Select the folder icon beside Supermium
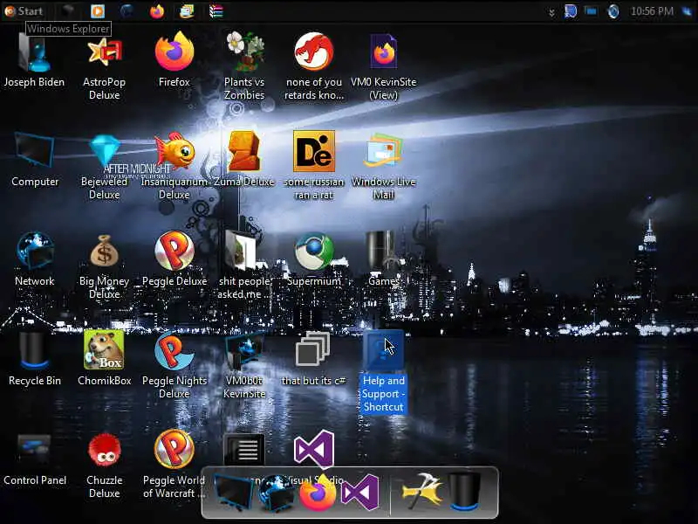 [x=244, y=265]
